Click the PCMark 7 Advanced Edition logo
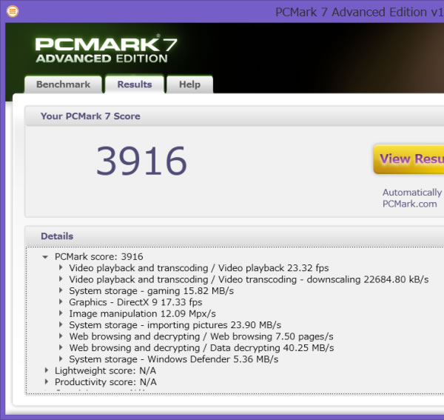Screen dimensions: 444x420 pos(106,48)
